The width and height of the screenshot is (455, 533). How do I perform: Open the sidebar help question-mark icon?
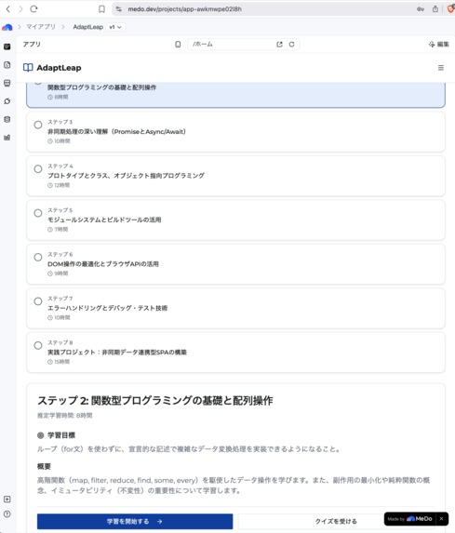[7, 514]
